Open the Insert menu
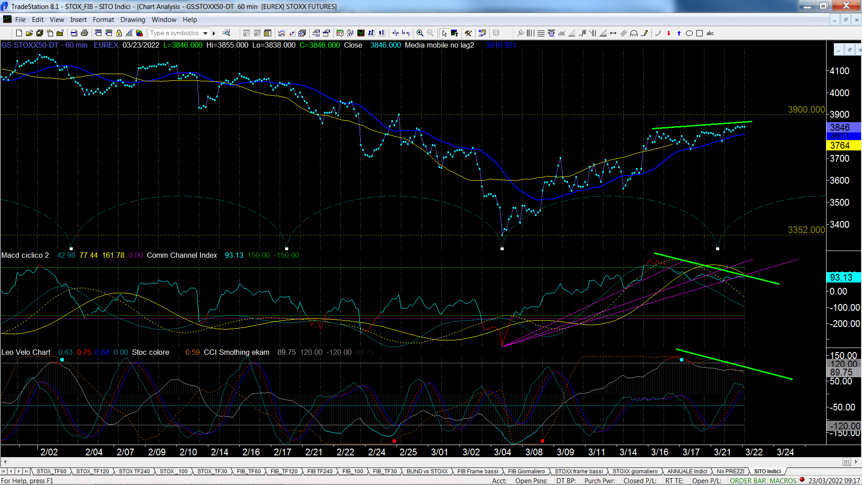 pyautogui.click(x=79, y=20)
